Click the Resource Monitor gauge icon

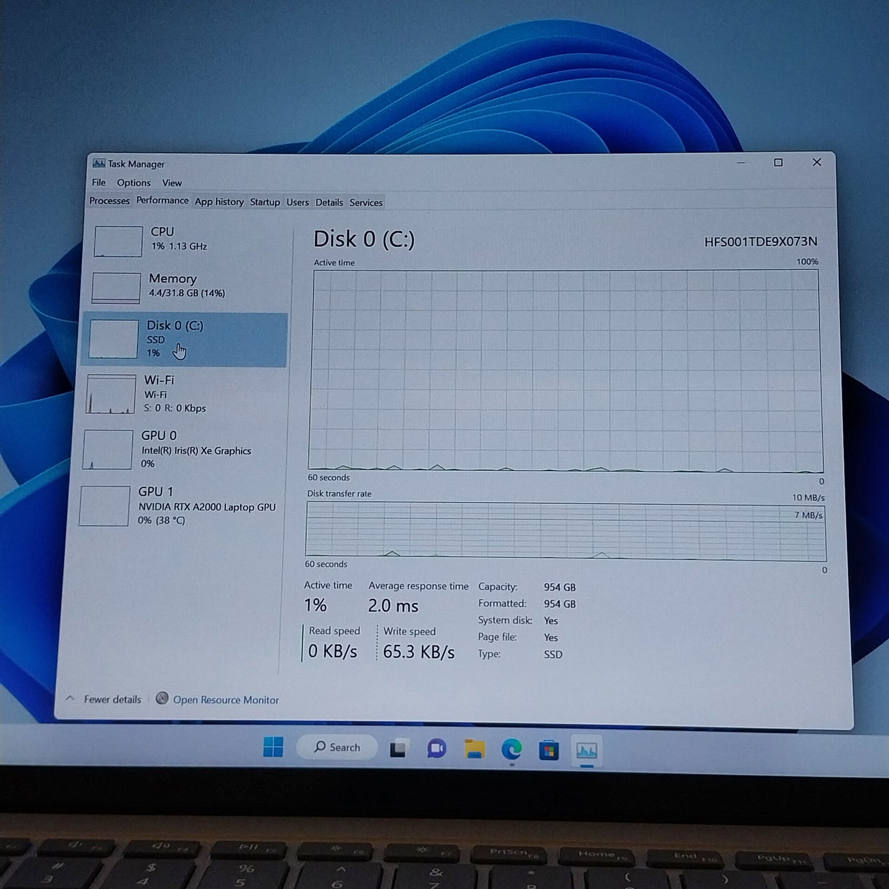click(x=162, y=698)
